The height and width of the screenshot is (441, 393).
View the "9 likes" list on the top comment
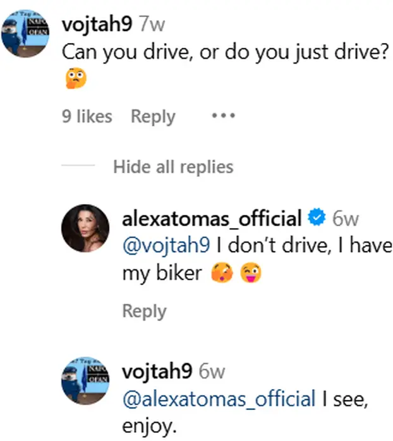click(x=87, y=116)
